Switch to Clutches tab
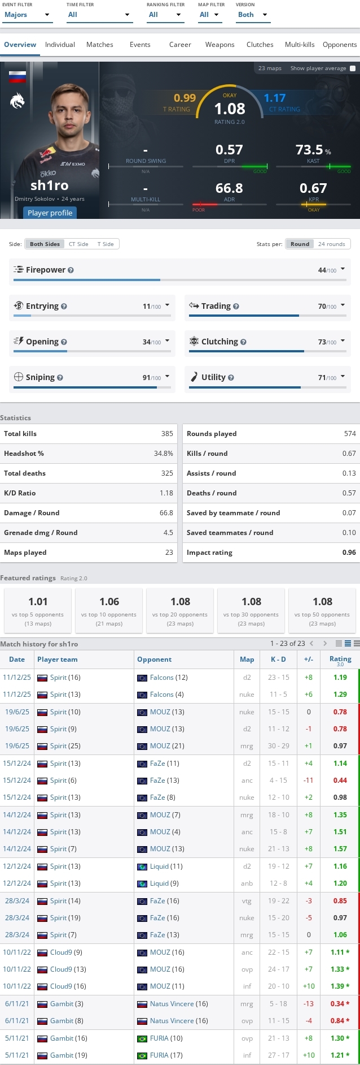The width and height of the screenshot is (360, 1065). 260,45
